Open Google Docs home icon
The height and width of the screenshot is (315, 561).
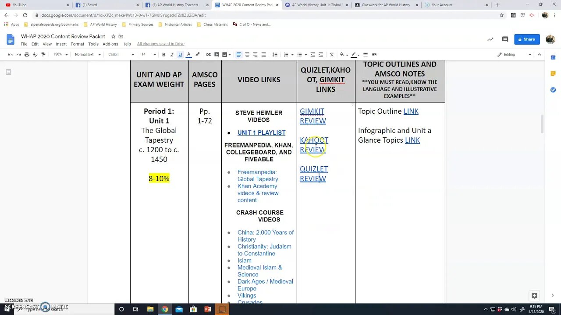pyautogui.click(x=11, y=40)
